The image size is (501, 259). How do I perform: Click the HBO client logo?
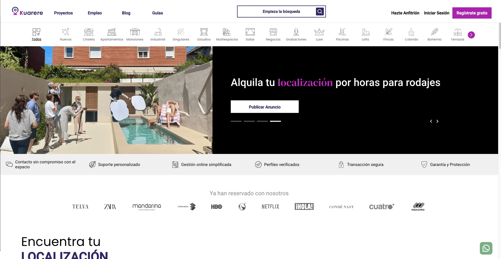coord(216,207)
